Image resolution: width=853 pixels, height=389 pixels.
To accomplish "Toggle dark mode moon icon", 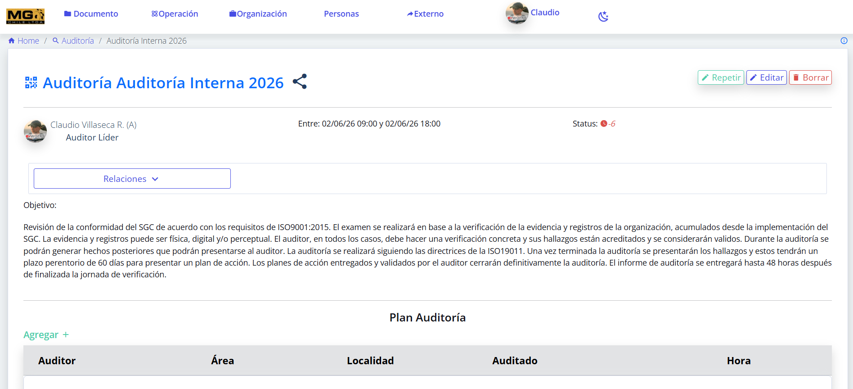I will (603, 17).
